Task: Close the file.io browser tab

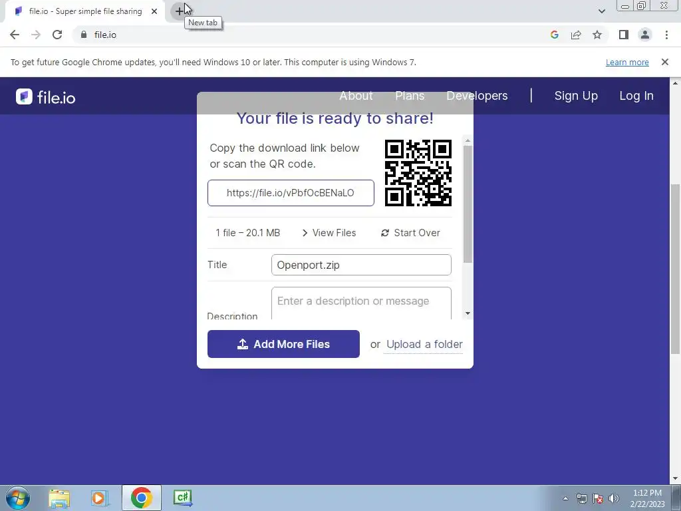Action: (154, 11)
